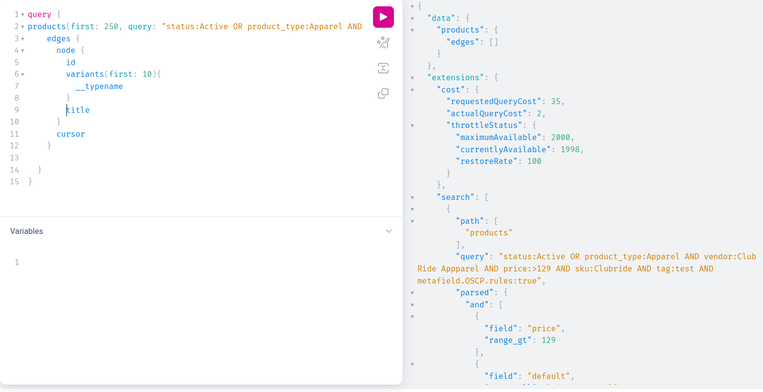Collapse the edges block at line 3
Screen dimensions: 763x392
(22, 39)
